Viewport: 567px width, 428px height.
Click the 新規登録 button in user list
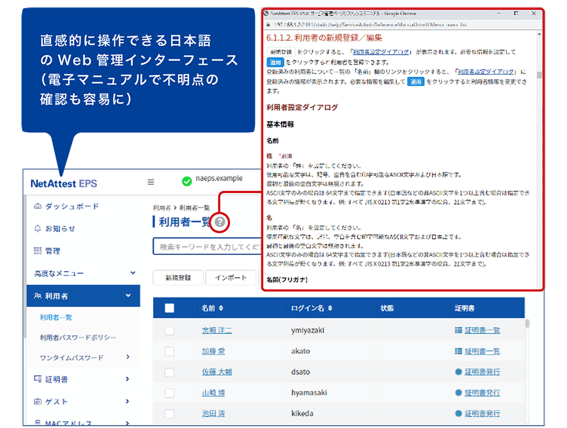tap(178, 277)
